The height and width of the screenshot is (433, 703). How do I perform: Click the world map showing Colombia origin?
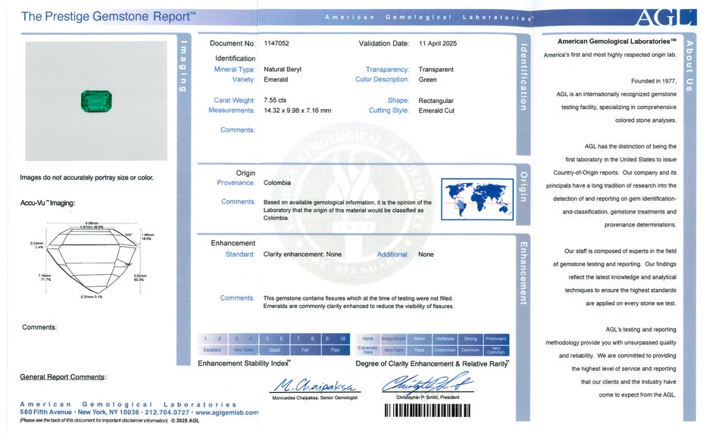coord(477,199)
